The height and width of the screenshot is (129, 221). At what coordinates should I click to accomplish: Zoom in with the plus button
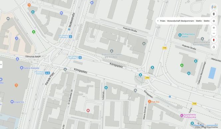click(x=214, y=28)
